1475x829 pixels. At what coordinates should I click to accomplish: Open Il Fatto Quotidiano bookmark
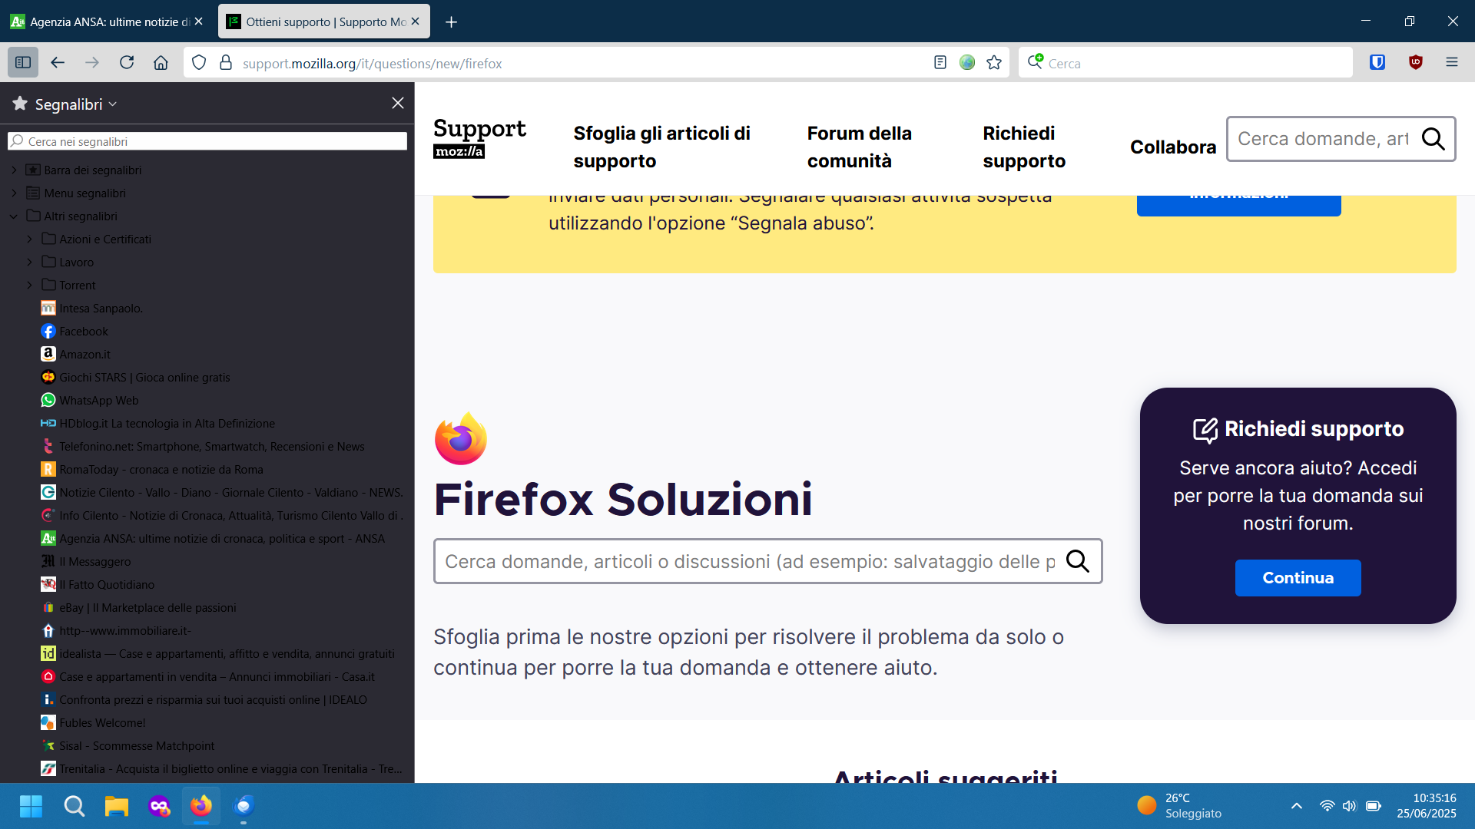pos(98,585)
